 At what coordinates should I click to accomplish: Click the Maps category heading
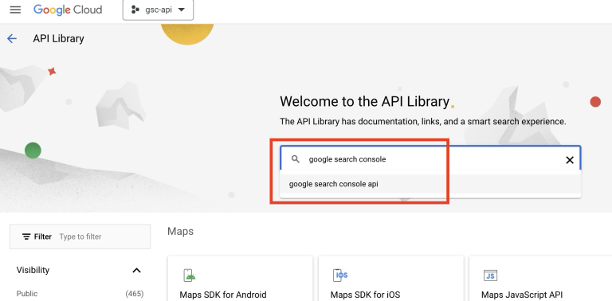(180, 231)
